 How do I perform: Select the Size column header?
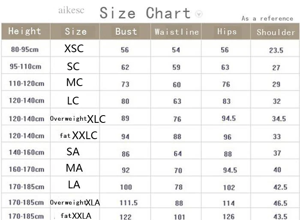point(75,31)
